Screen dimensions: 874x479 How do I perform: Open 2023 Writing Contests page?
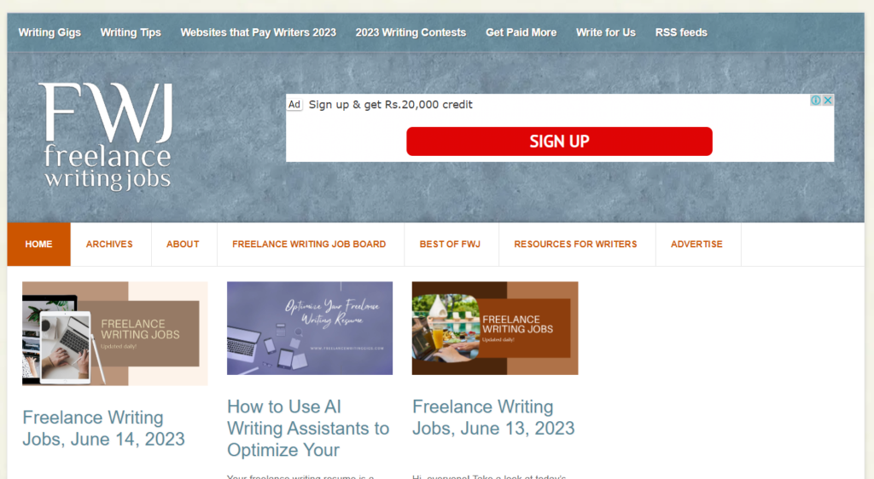[411, 32]
